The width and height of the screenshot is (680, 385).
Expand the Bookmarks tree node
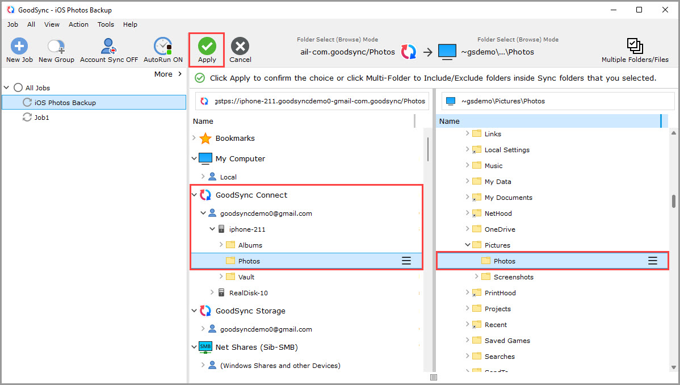point(194,138)
